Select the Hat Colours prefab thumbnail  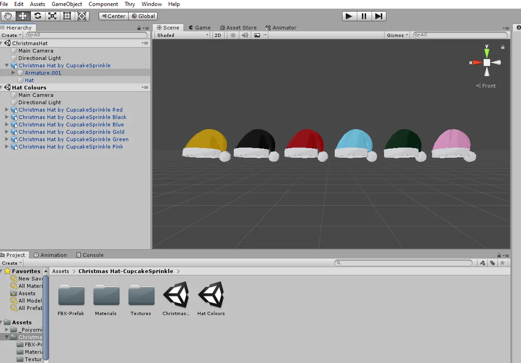[211, 295]
